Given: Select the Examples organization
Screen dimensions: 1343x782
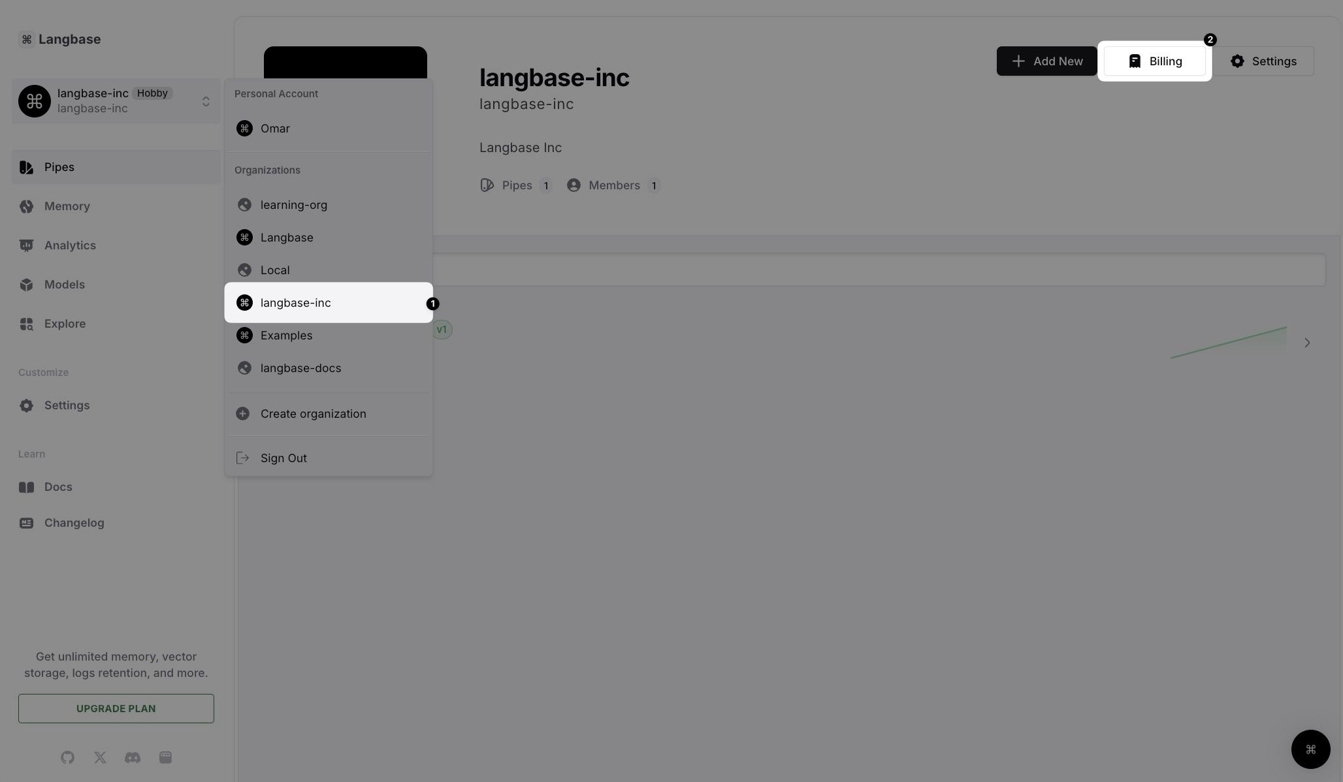Looking at the screenshot, I should tap(286, 335).
